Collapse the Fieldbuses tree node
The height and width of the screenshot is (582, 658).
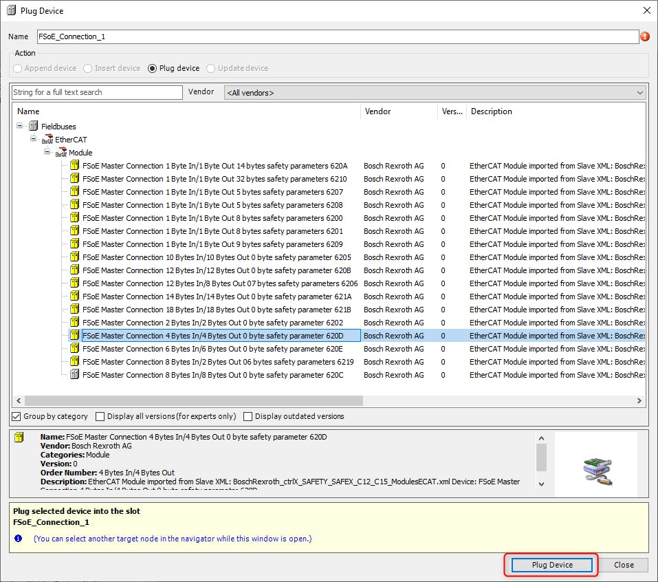coord(19,126)
